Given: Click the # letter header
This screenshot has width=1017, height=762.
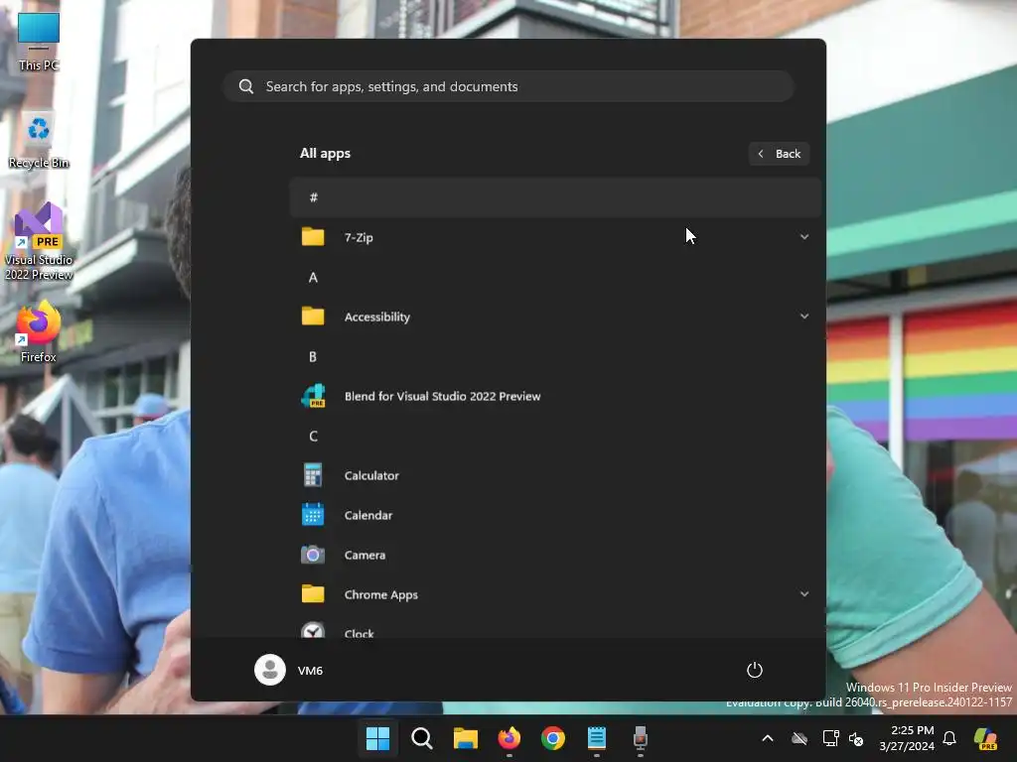Looking at the screenshot, I should point(555,197).
